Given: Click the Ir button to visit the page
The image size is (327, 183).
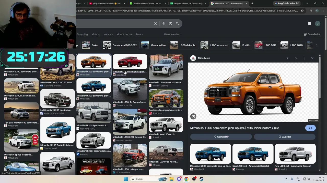Looking at the screenshot, I should click(310, 128).
